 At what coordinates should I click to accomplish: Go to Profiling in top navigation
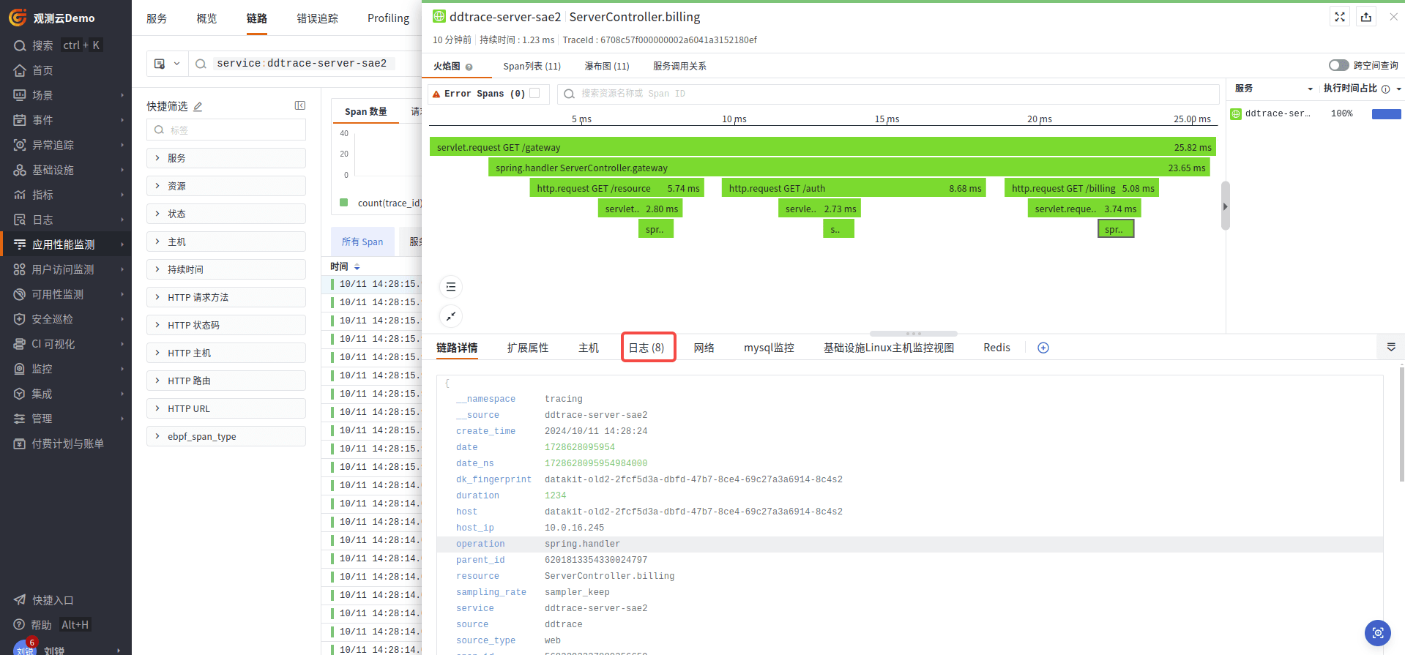pos(388,18)
